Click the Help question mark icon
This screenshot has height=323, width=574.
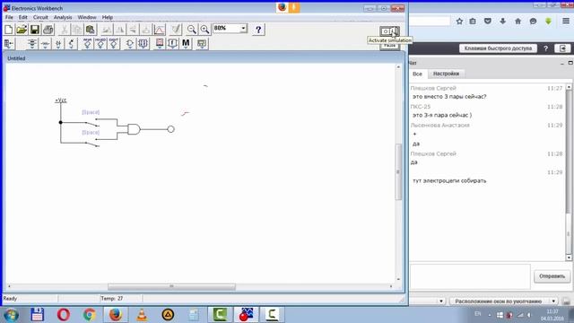(x=258, y=30)
